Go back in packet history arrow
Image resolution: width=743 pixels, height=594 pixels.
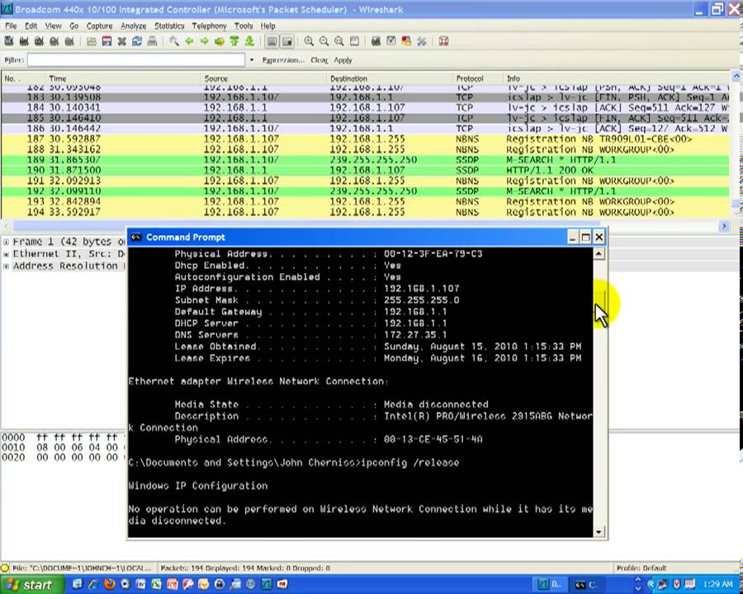tap(189, 42)
